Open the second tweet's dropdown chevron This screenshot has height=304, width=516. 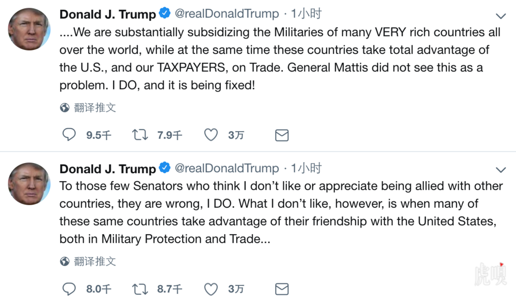[x=501, y=170]
